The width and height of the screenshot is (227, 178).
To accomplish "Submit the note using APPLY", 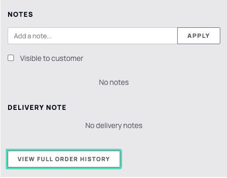I will 199,36.
